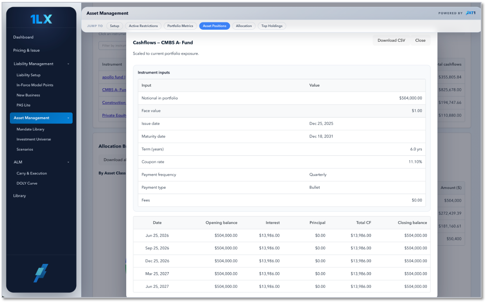The height and width of the screenshot is (303, 487).
Task: Click the AT1 powered-by logo
Action: click(471, 13)
